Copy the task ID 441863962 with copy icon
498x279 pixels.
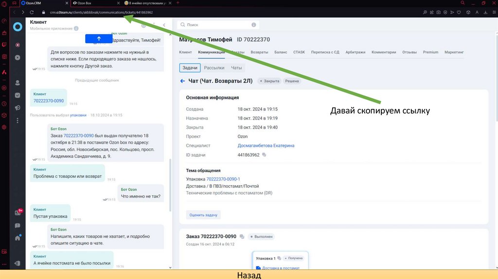pos(264,155)
